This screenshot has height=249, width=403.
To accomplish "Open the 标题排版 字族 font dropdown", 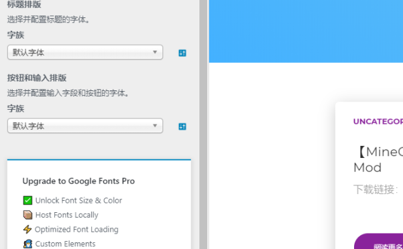I will (85, 52).
